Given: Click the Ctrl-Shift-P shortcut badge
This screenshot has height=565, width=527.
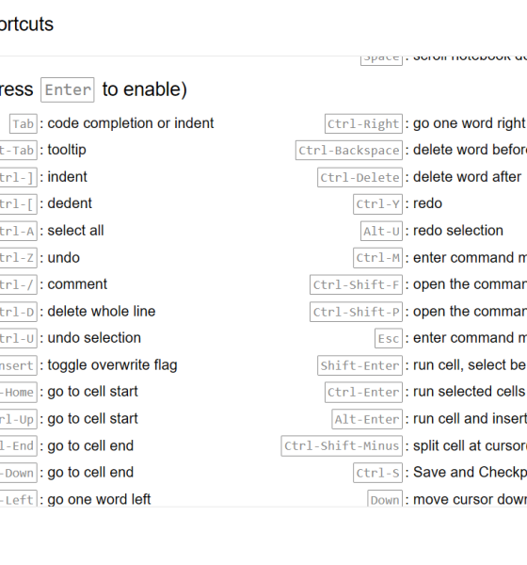Looking at the screenshot, I should tap(356, 312).
